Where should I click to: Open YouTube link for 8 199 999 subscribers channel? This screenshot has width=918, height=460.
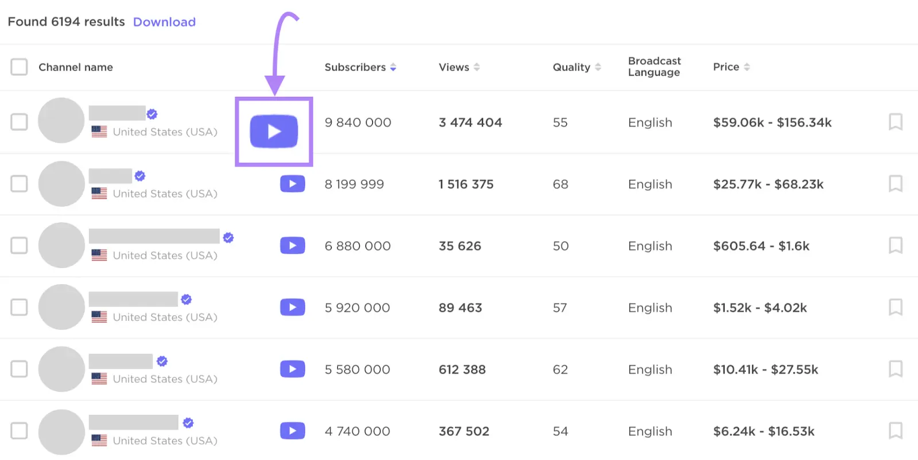pos(292,184)
